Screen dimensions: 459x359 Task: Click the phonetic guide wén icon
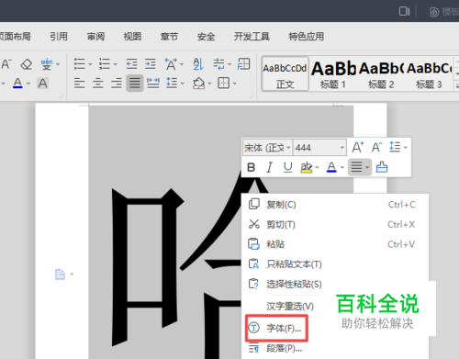(47, 64)
